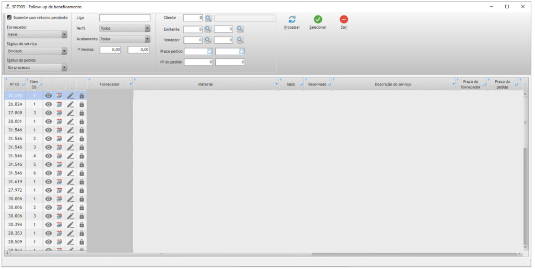Sort by the Material column header
This screenshot has width=535, height=269.
(205, 84)
